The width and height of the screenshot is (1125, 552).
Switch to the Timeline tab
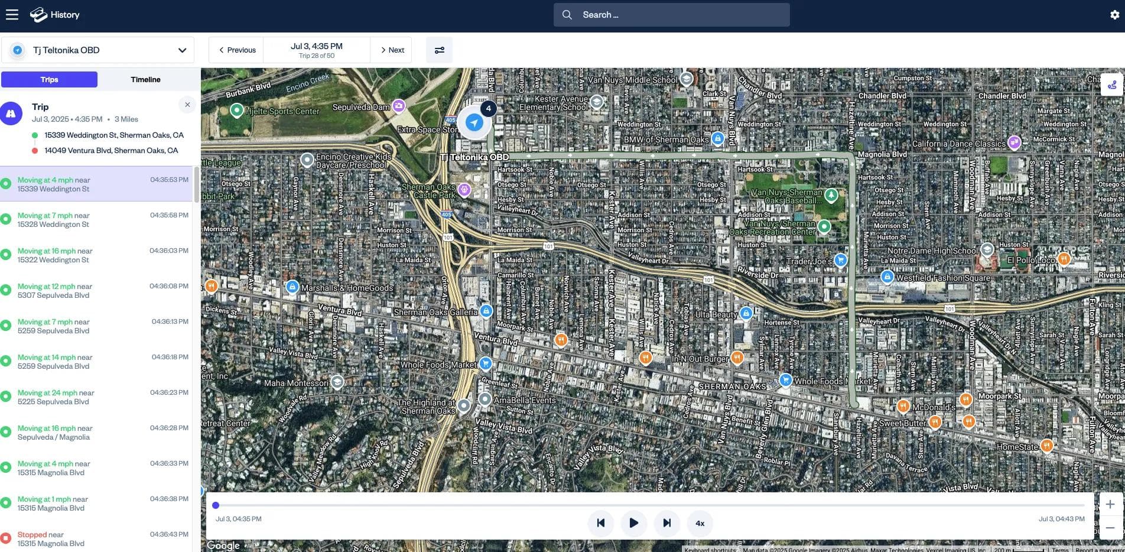(145, 80)
